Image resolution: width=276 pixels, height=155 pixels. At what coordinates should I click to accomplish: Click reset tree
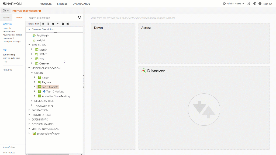7,70
